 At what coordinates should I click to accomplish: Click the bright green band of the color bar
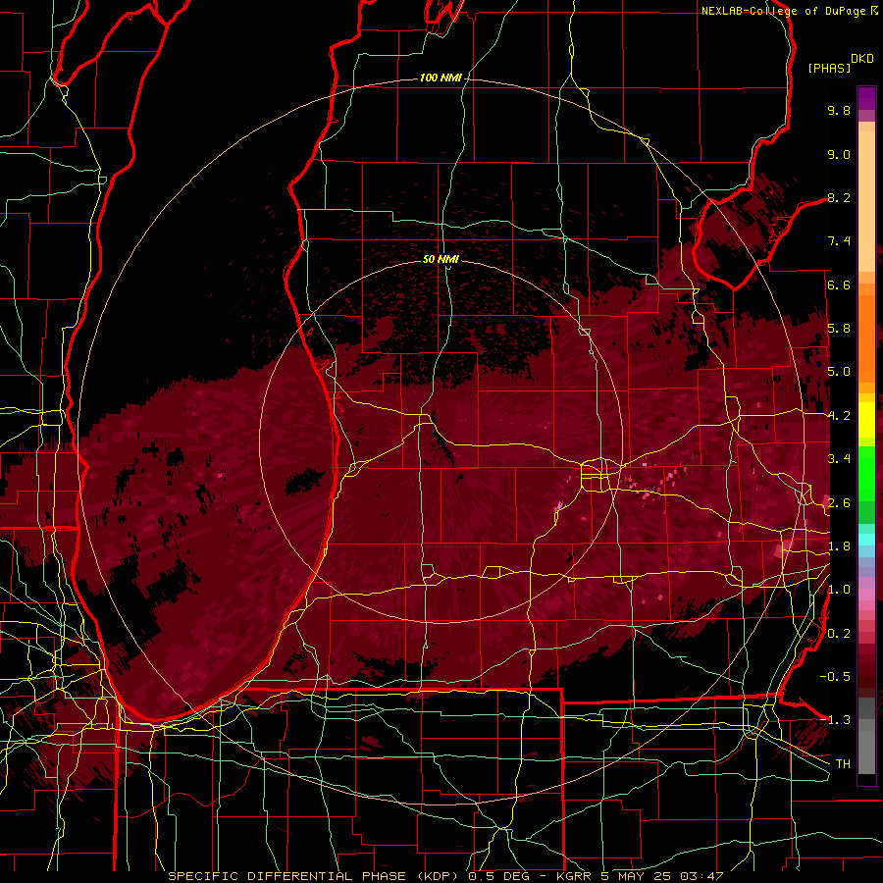[866, 473]
